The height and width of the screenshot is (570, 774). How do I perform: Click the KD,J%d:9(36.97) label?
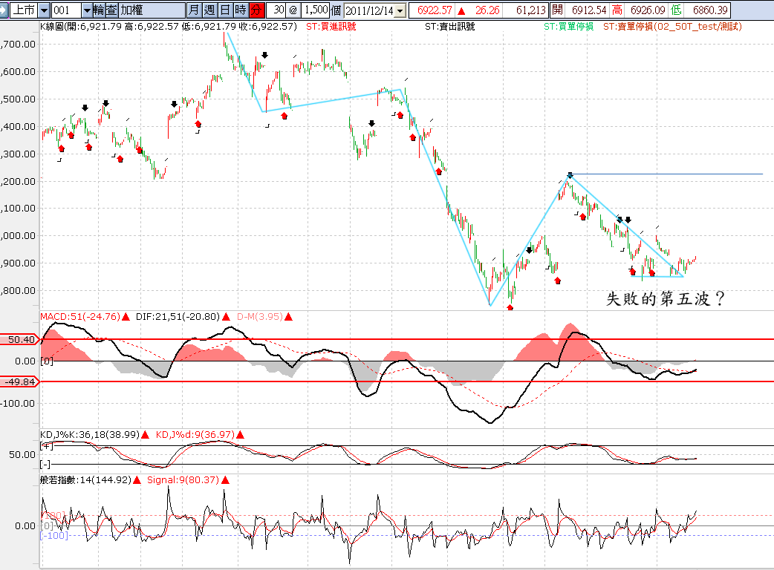195,434
